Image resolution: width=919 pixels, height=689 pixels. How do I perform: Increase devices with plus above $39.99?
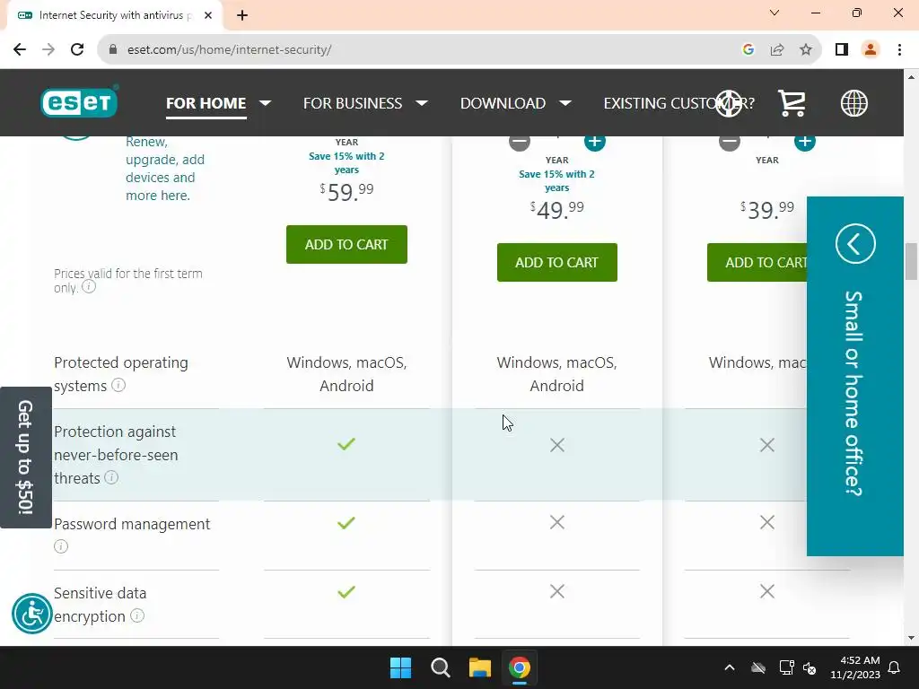[x=805, y=141]
